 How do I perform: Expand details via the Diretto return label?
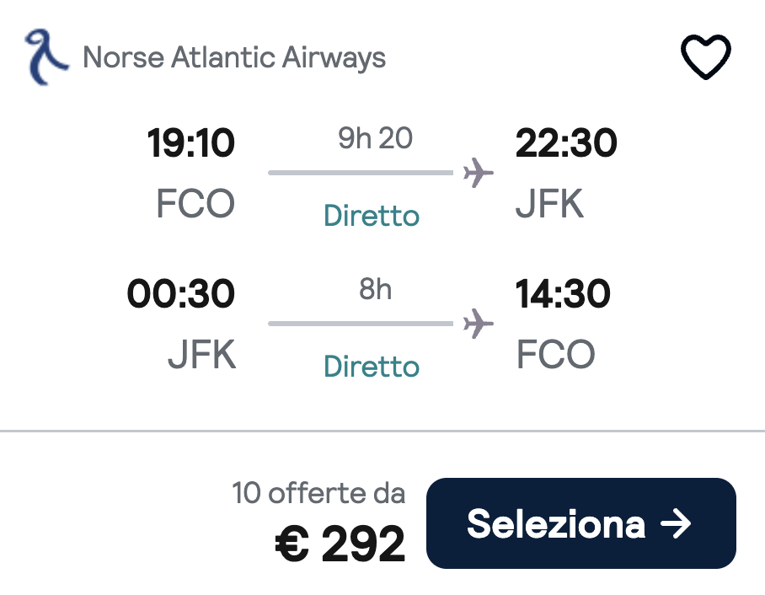point(371,367)
